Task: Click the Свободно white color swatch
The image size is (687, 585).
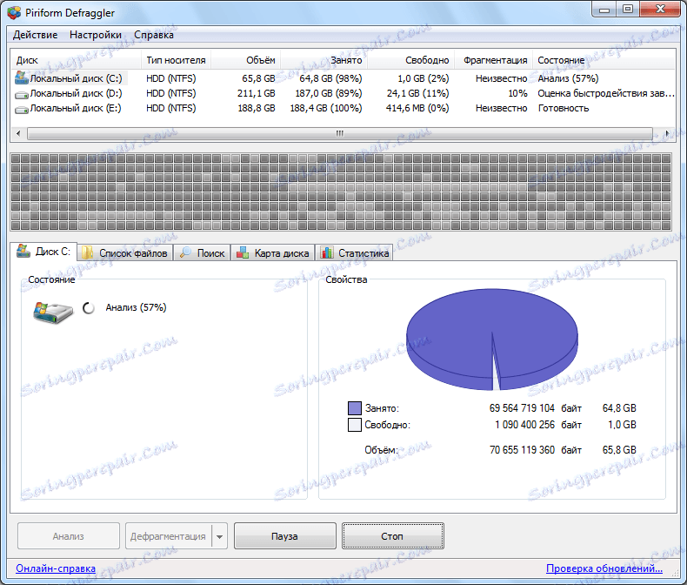Action: (x=355, y=425)
